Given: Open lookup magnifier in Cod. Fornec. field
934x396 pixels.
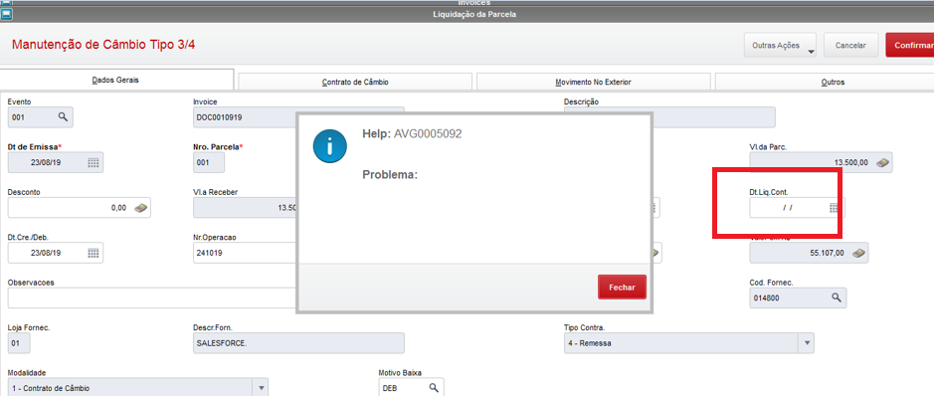Looking at the screenshot, I should click(837, 297).
